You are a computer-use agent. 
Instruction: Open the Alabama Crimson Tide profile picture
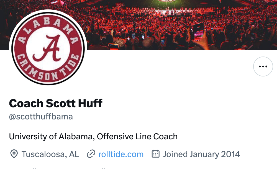coord(48,48)
